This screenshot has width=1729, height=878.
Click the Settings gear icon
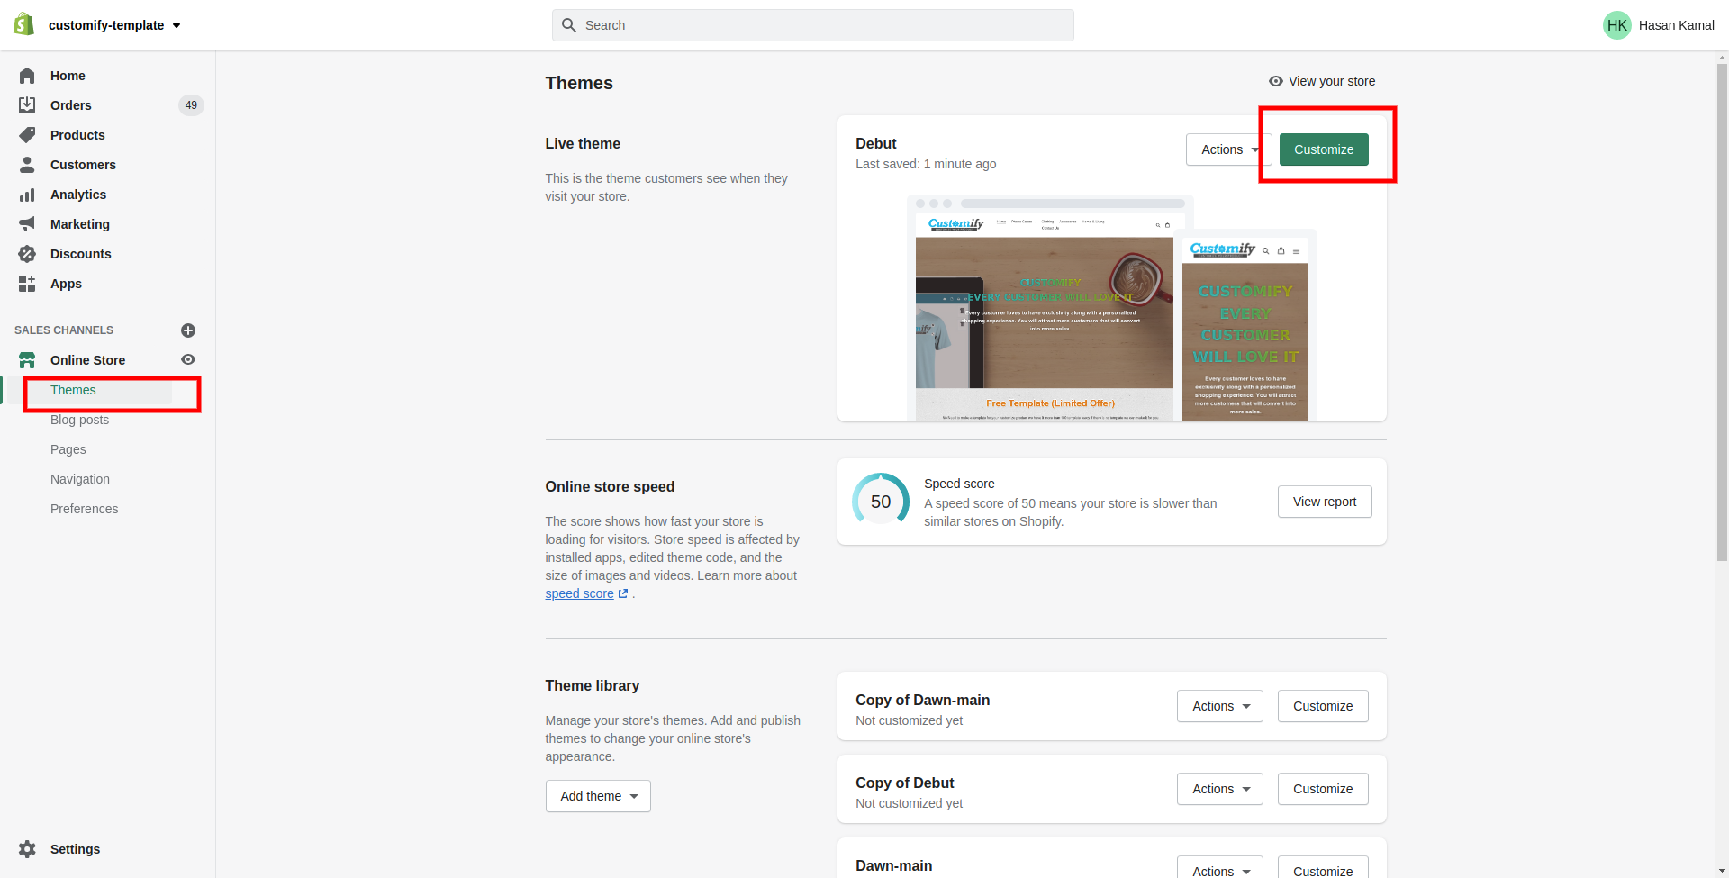[x=27, y=849]
